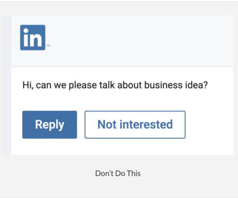Click the gray strip beside the message card
The height and width of the screenshot is (198, 238).
click(x=7, y=85)
